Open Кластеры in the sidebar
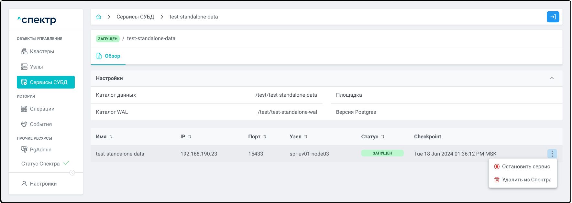The width and height of the screenshot is (572, 203). (x=42, y=51)
